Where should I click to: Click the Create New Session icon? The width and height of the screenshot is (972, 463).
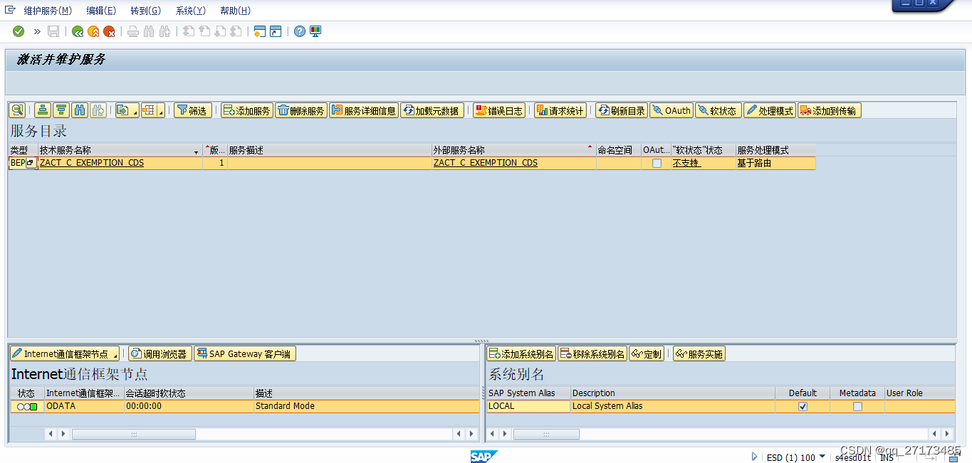[260, 31]
